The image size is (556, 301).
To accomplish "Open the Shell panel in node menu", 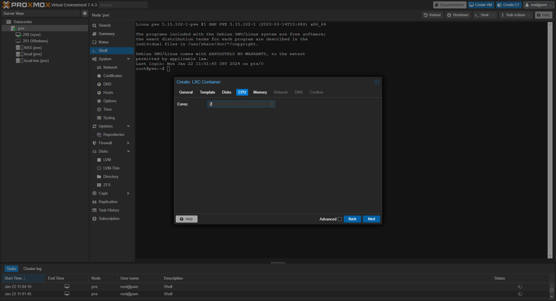I will (112, 50).
